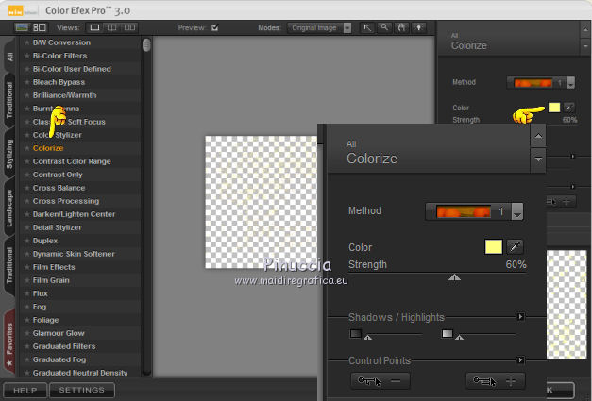The width and height of the screenshot is (592, 401).
Task: Click the up arrow in enlarged Colorize header
Action: [538, 136]
